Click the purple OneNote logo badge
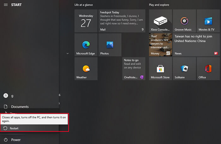Screen dimensions: 221x144 tap(142, 77)
